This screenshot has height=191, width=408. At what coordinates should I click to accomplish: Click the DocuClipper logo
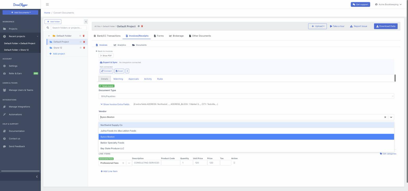[x=20, y=5]
